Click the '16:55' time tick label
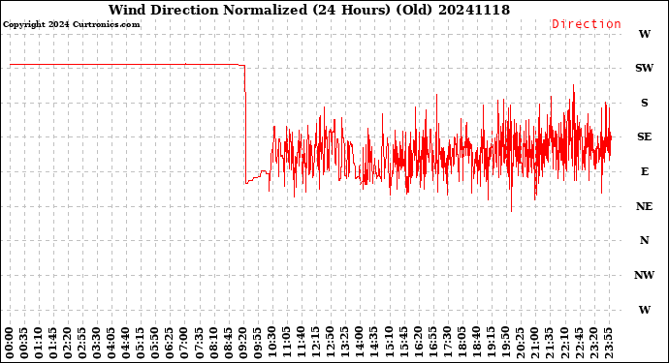This screenshot has height=363, width=669. point(432,344)
